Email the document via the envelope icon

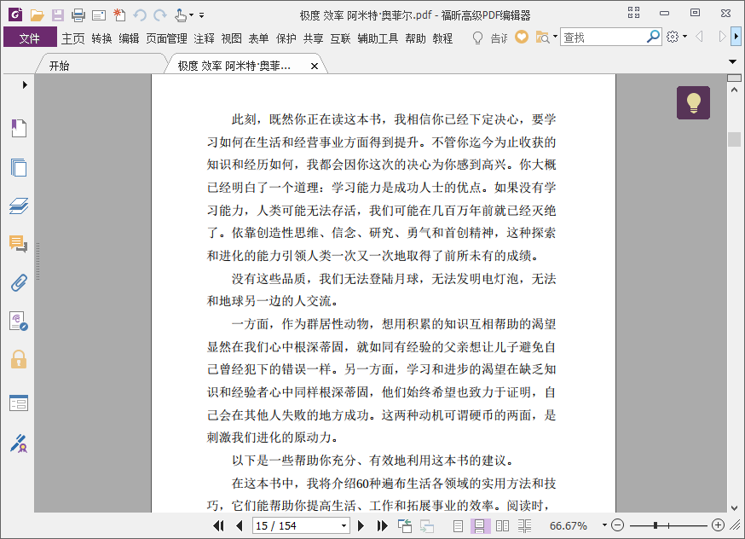click(99, 15)
